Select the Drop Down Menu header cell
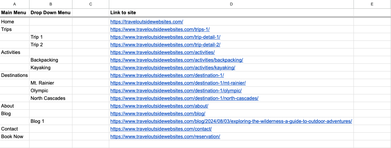Image resolution: width=391 pixels, height=148 pixels. point(51,12)
